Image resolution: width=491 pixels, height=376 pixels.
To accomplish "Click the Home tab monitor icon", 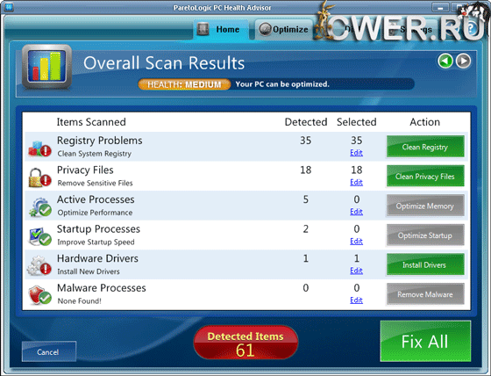I will point(203,29).
